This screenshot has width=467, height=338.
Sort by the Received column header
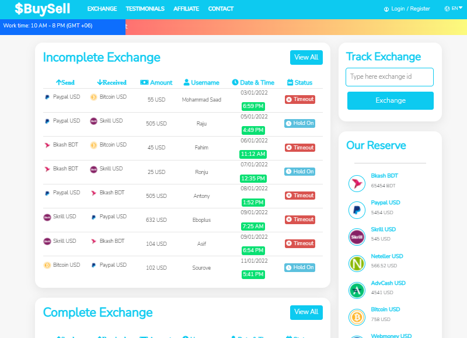click(x=111, y=82)
